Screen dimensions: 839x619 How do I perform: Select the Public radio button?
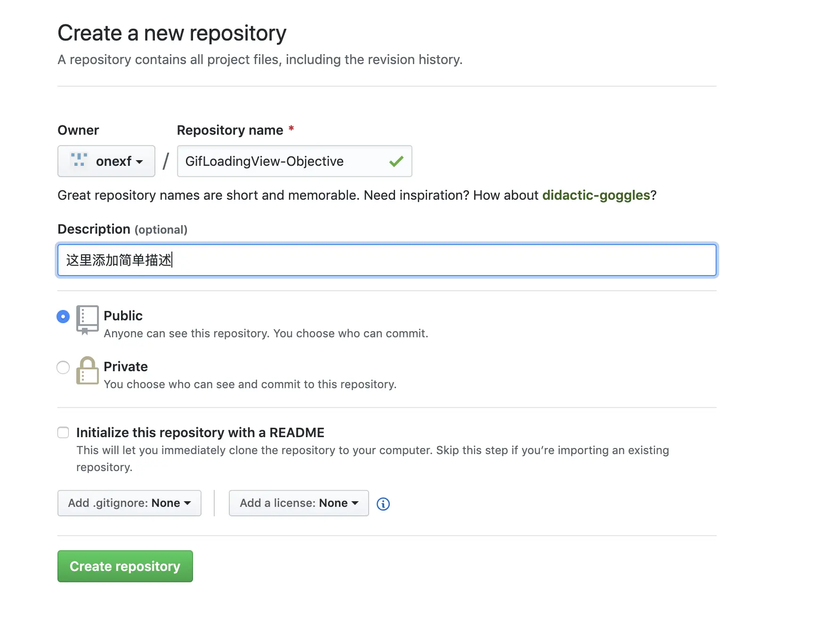[x=63, y=317]
